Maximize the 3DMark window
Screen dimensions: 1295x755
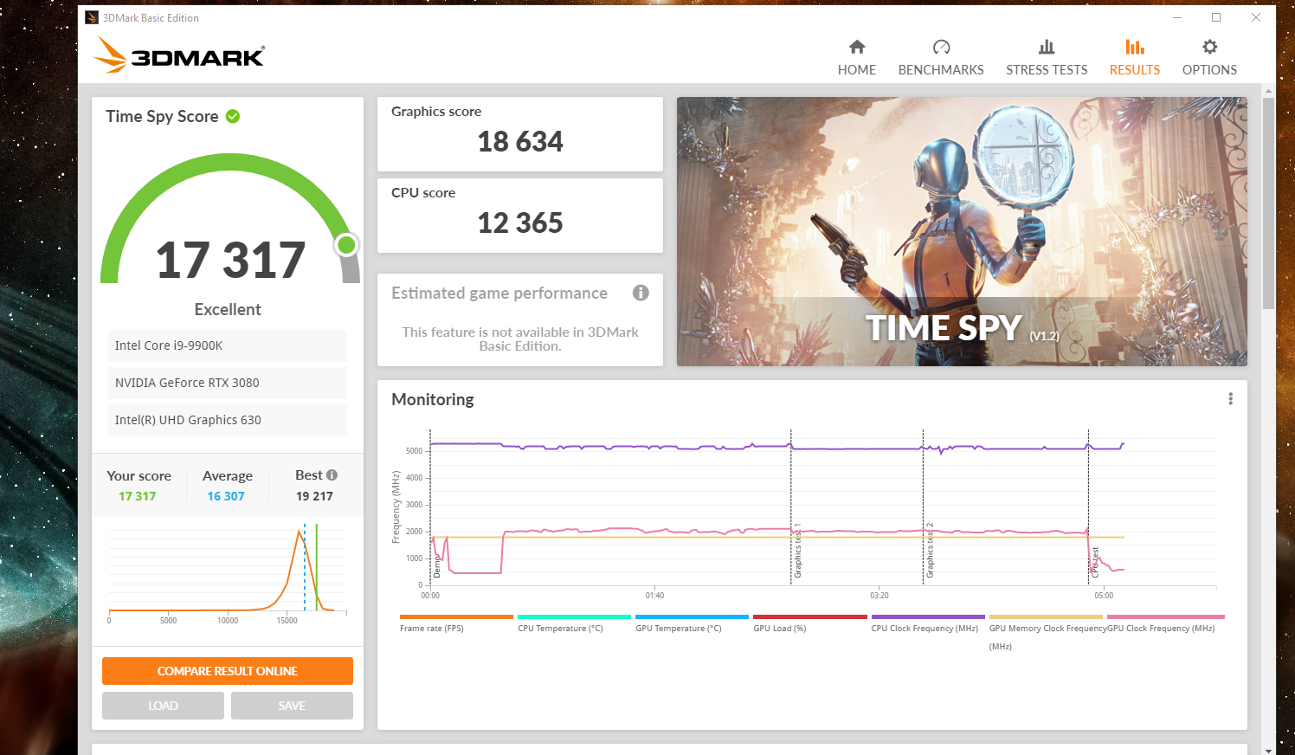pyautogui.click(x=1216, y=17)
